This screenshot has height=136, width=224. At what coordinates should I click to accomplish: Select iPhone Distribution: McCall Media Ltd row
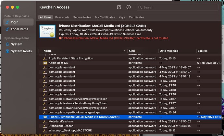pyautogui.click(x=130, y=117)
